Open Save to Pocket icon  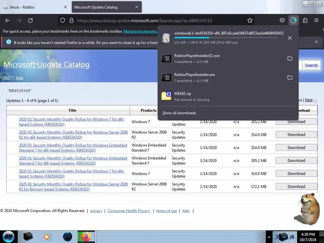click(282, 21)
